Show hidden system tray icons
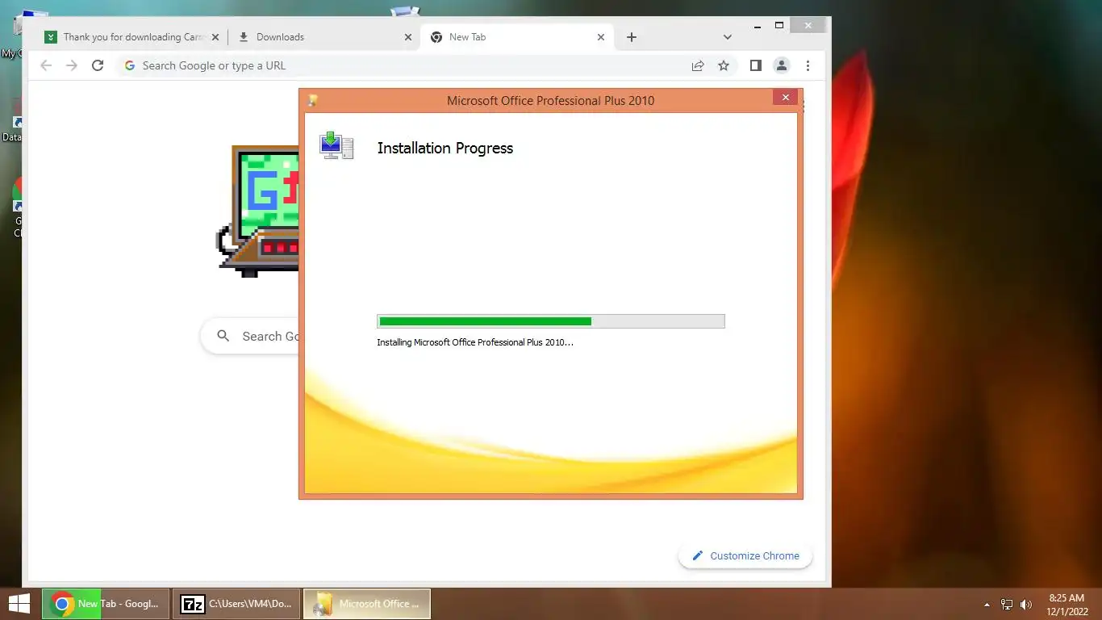1102x620 pixels. (987, 604)
